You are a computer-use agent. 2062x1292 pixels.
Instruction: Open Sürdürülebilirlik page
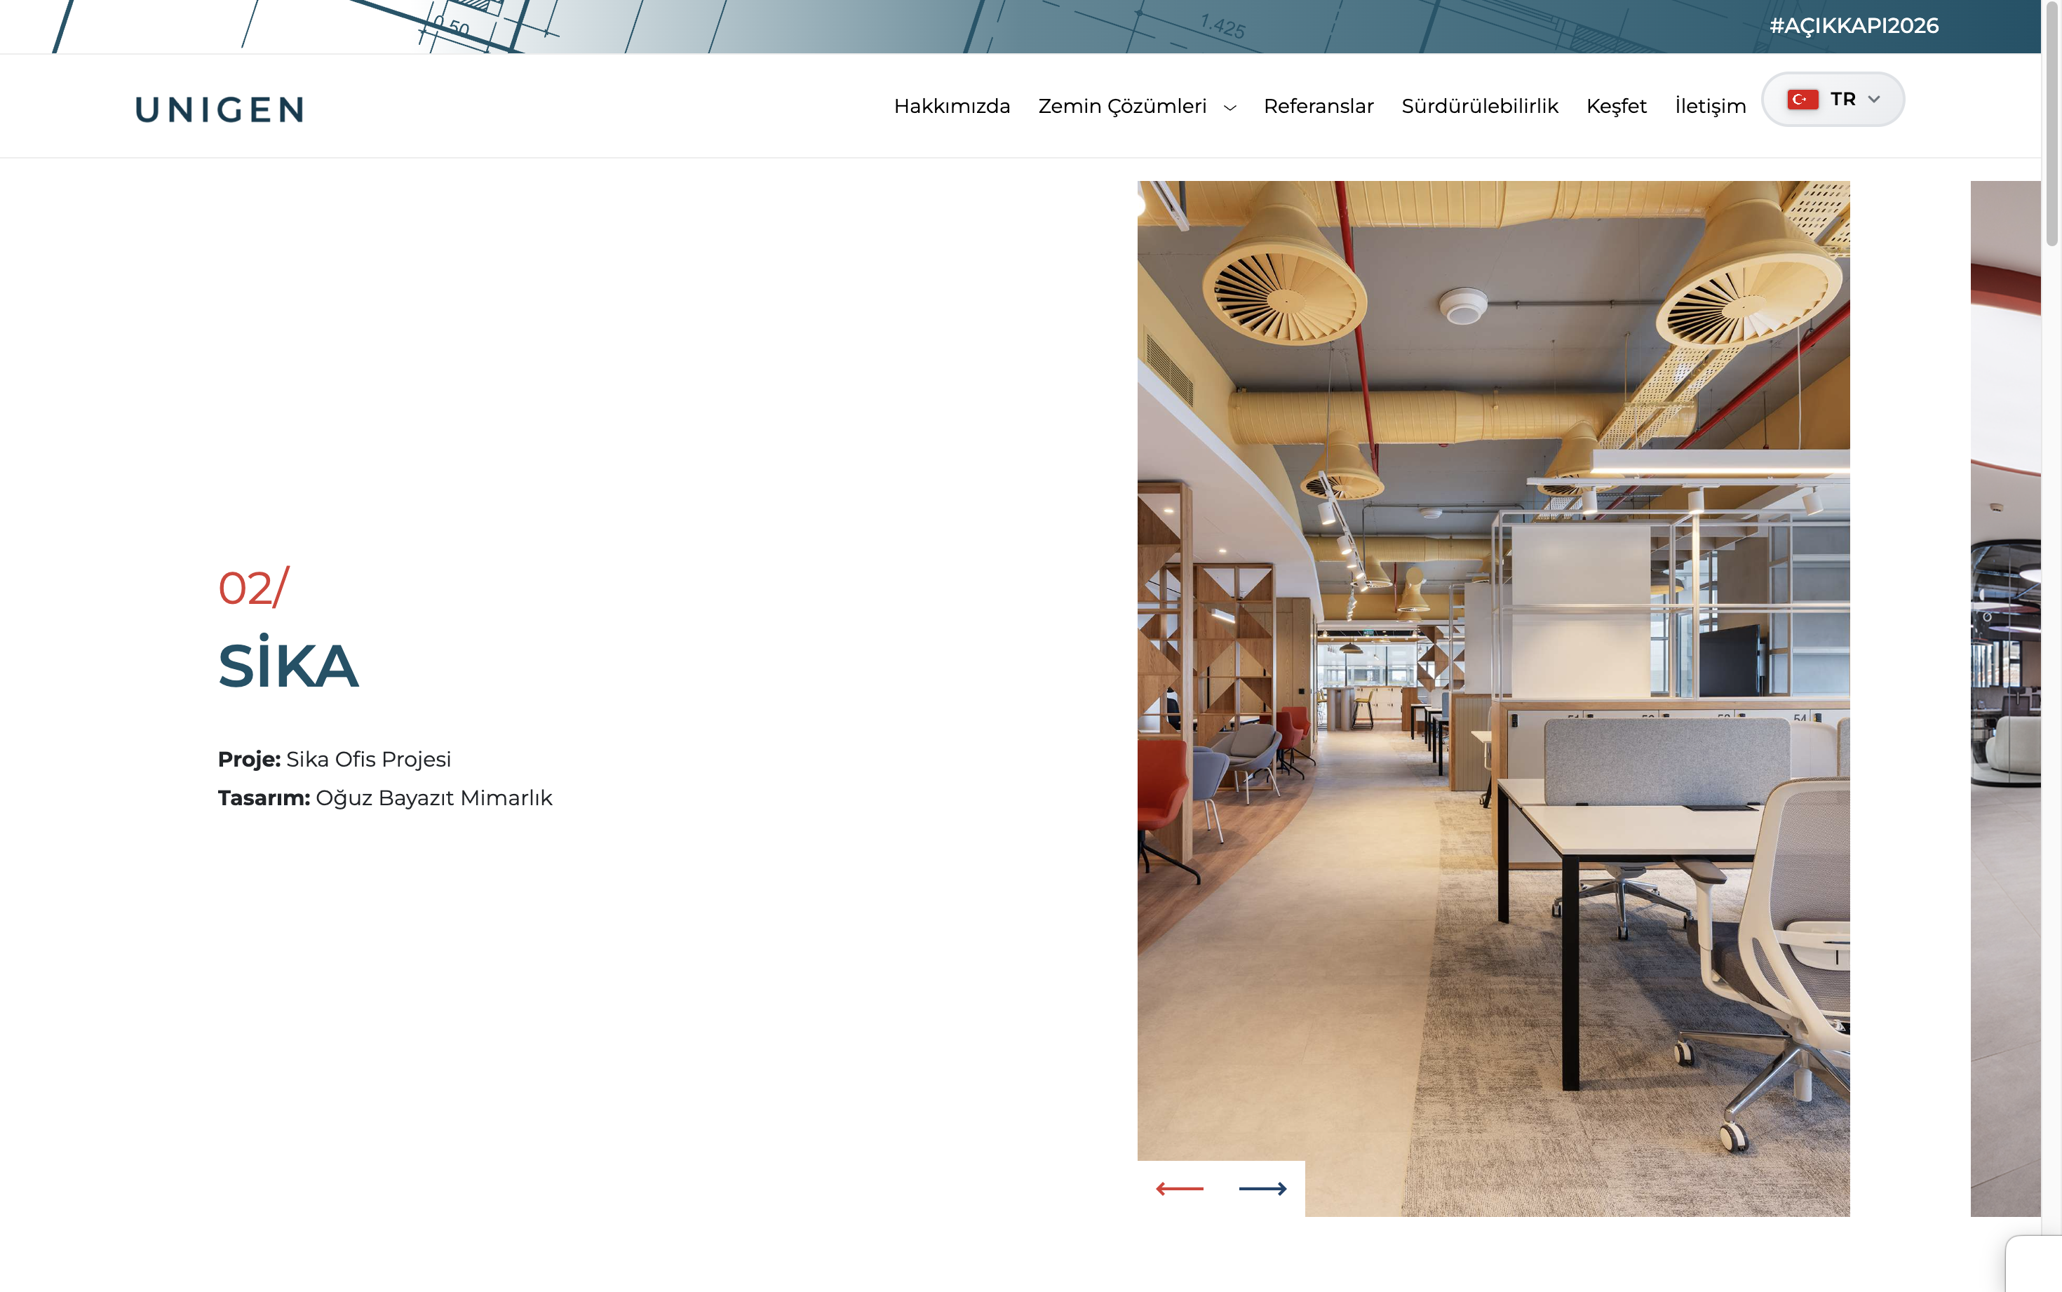pyautogui.click(x=1479, y=106)
